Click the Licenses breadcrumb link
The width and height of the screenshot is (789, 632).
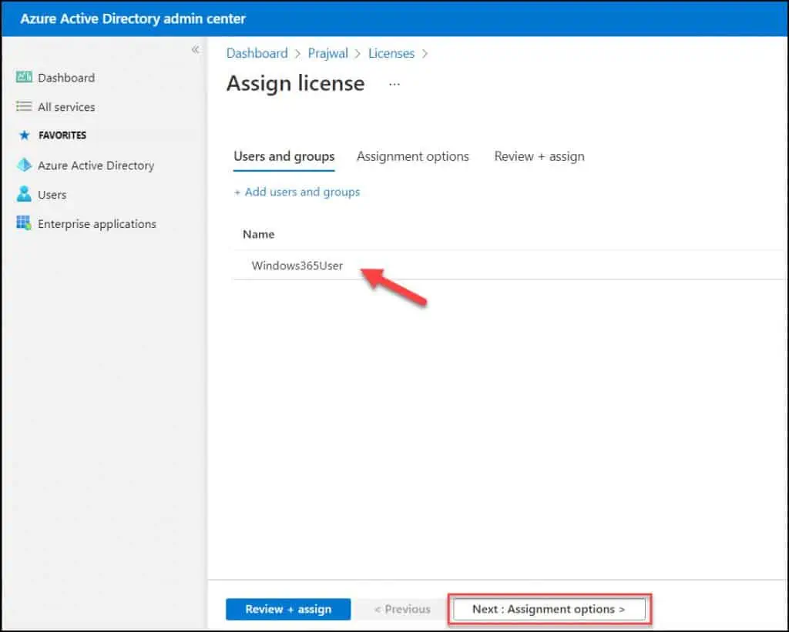point(391,53)
